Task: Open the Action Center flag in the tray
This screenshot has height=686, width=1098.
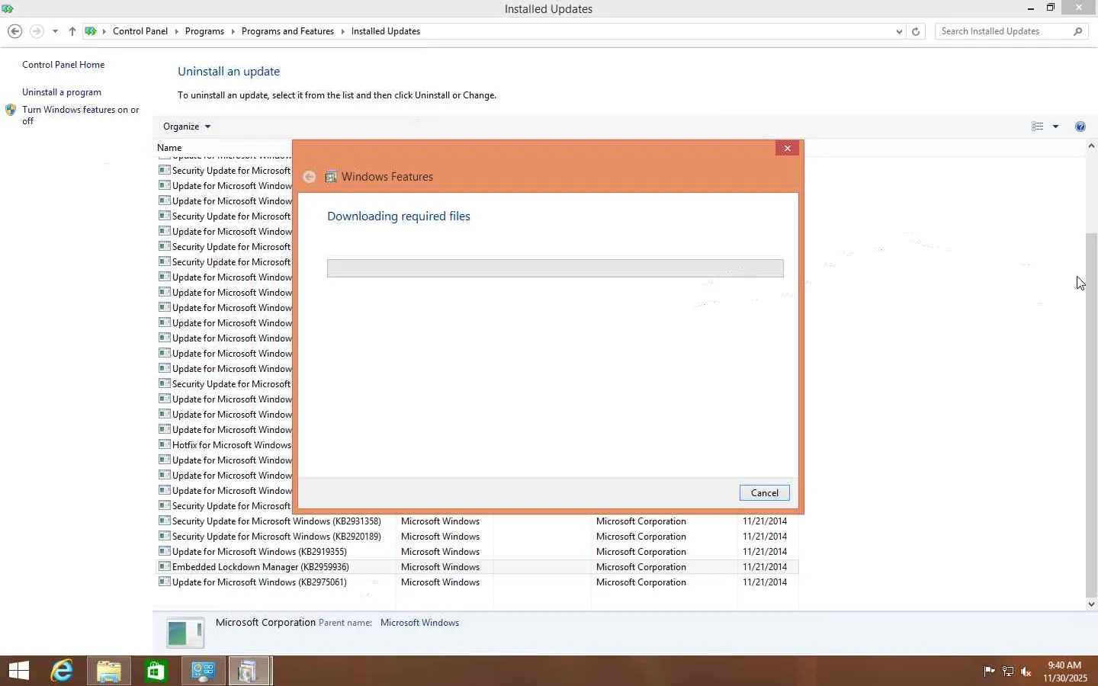Action: point(989,672)
